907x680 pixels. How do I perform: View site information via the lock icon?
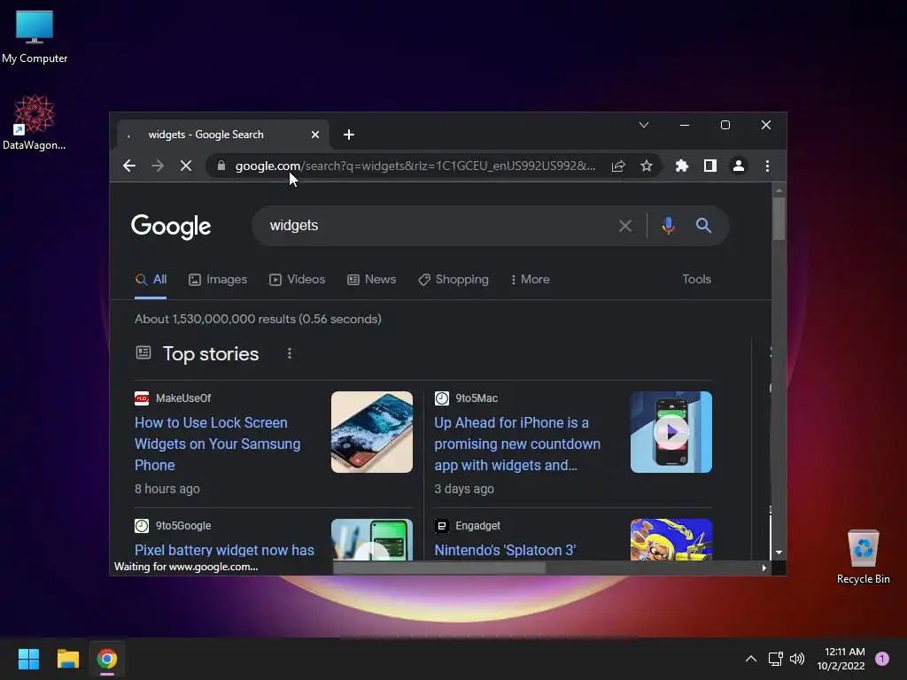coord(221,166)
